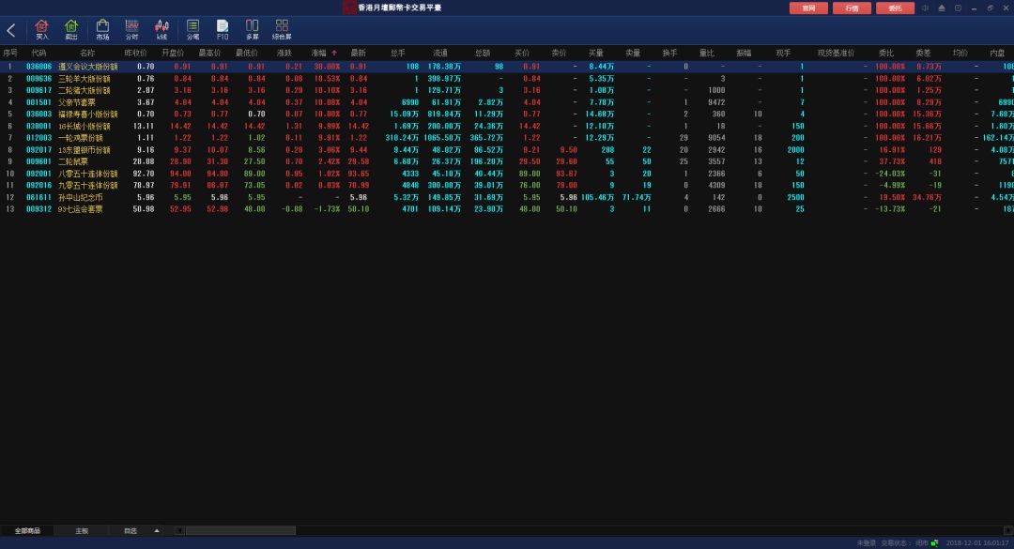Select row 三轮羊大版份额

507,79
